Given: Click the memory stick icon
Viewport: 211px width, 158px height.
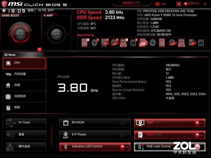Looking at the screenshot, I should pyautogui.click(x=8, y=74).
